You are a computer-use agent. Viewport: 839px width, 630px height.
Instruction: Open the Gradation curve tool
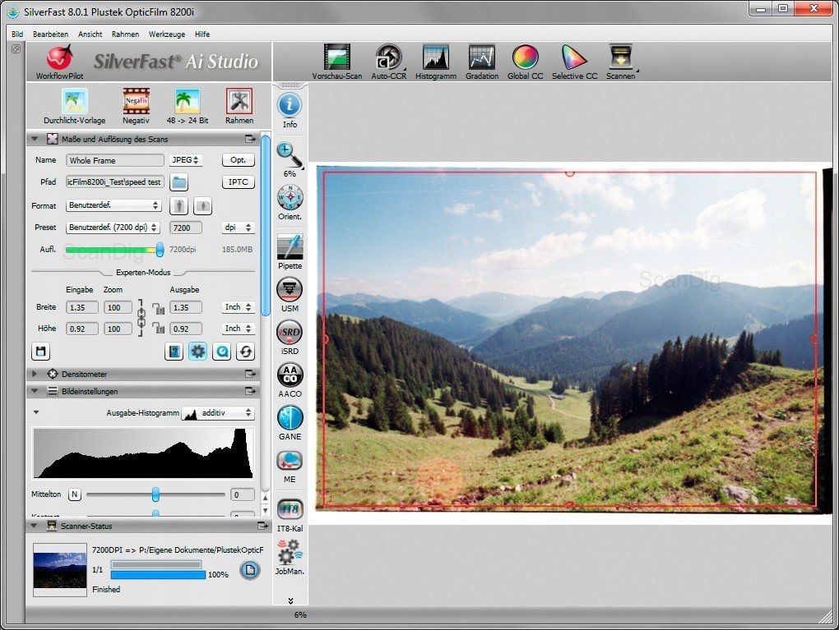(x=481, y=57)
